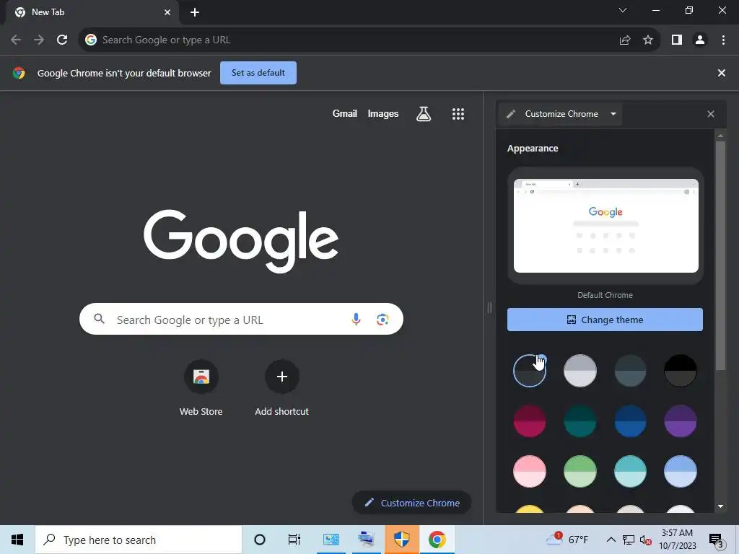
Task: Toggle the side panel icon in toolbar
Action: tap(677, 40)
